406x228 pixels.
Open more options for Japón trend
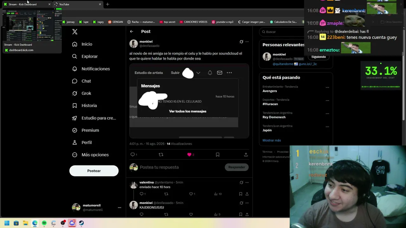(327, 127)
